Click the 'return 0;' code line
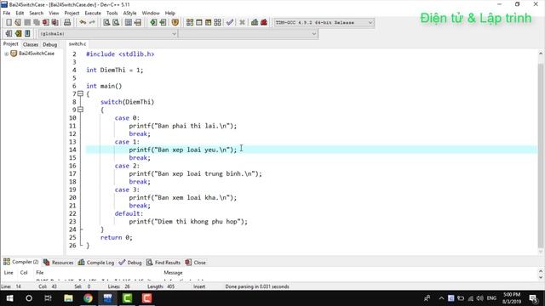 [x=117, y=238]
